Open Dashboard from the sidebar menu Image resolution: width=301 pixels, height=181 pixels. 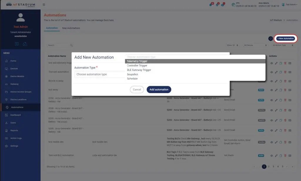point(15,115)
